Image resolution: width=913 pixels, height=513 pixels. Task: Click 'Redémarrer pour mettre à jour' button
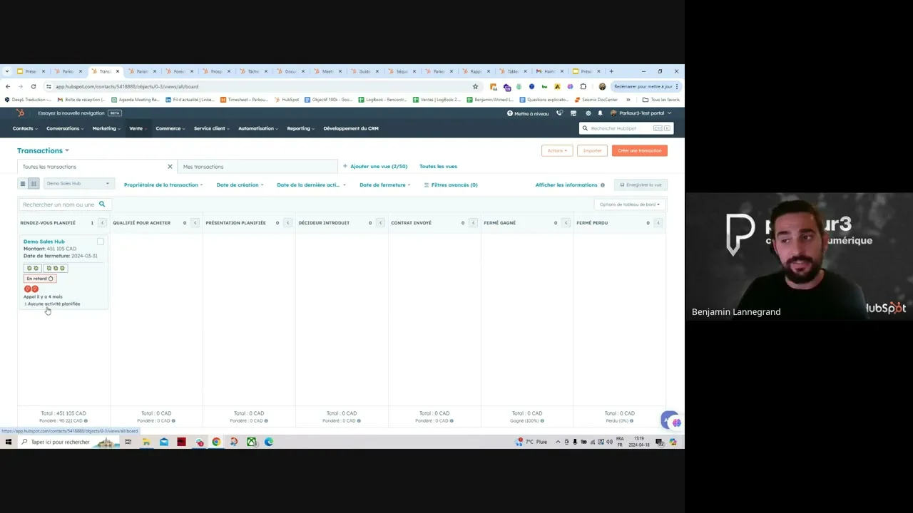646,86
